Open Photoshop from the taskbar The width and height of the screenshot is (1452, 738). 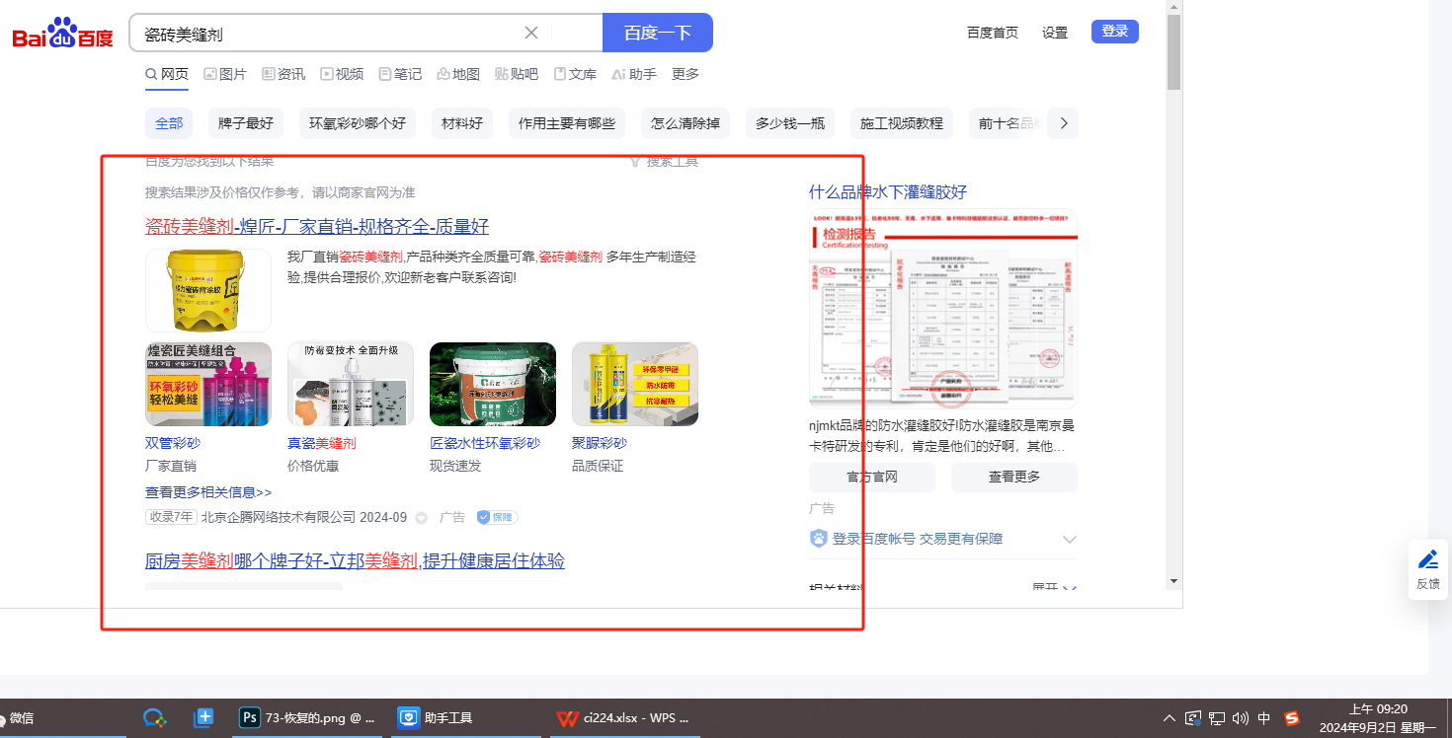pyautogui.click(x=308, y=718)
